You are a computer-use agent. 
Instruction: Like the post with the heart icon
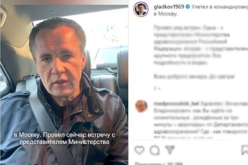pyautogui.click(x=139, y=150)
